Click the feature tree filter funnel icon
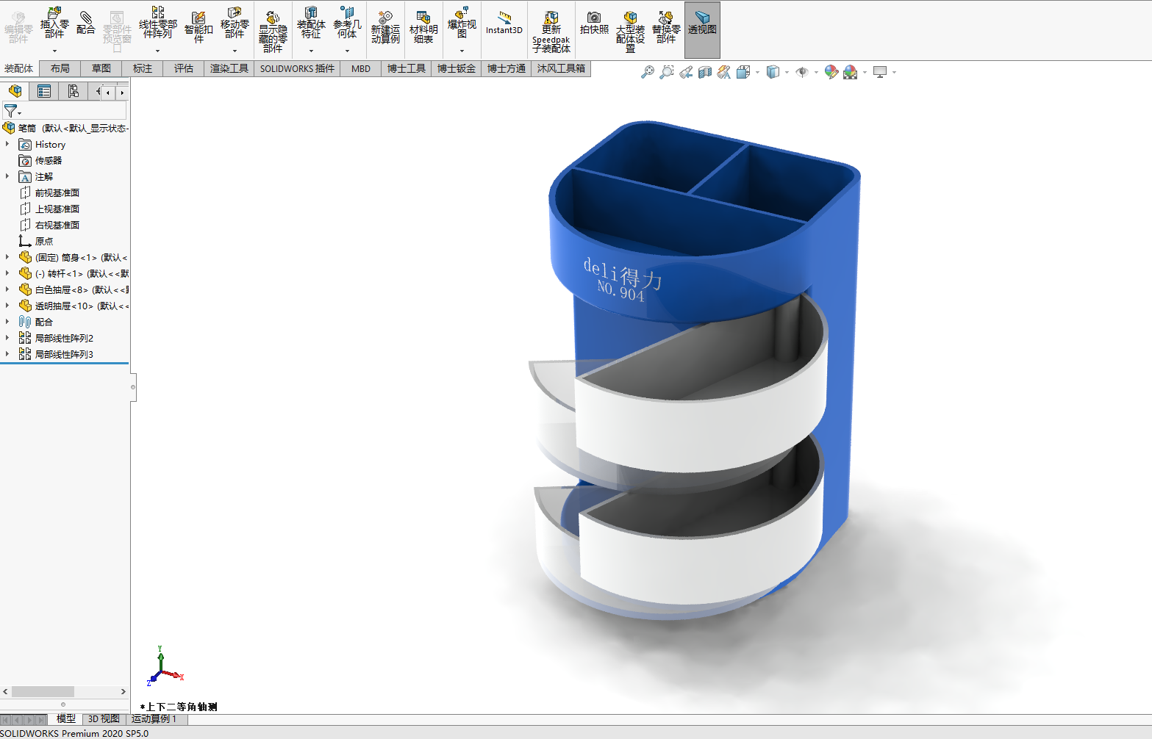1152x739 pixels. coord(11,111)
